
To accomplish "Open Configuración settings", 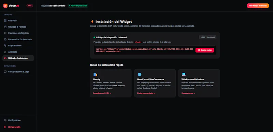I will tap(18, 120).
